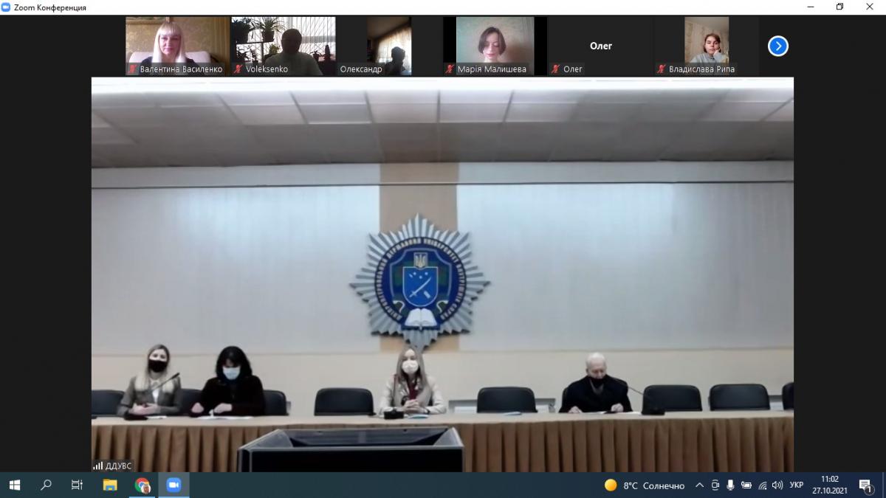Screen dimensions: 886x498
Task: Click the ДДУВС name label
Action: point(118,466)
